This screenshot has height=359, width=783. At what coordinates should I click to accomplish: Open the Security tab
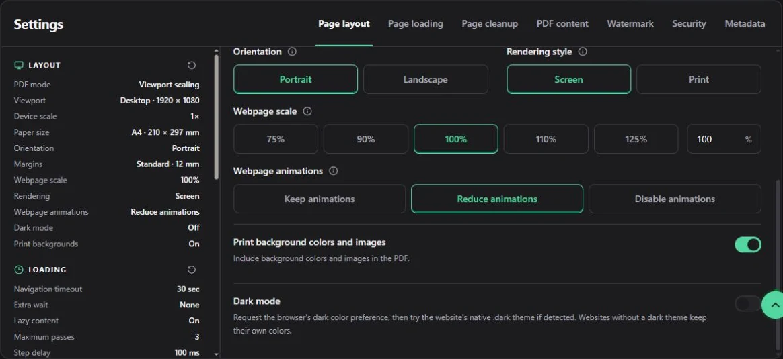click(689, 24)
